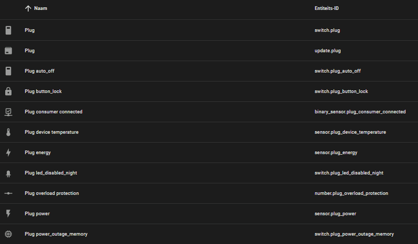Click the update.plug row's package icon
This screenshot has width=418, height=244.
tap(8, 51)
